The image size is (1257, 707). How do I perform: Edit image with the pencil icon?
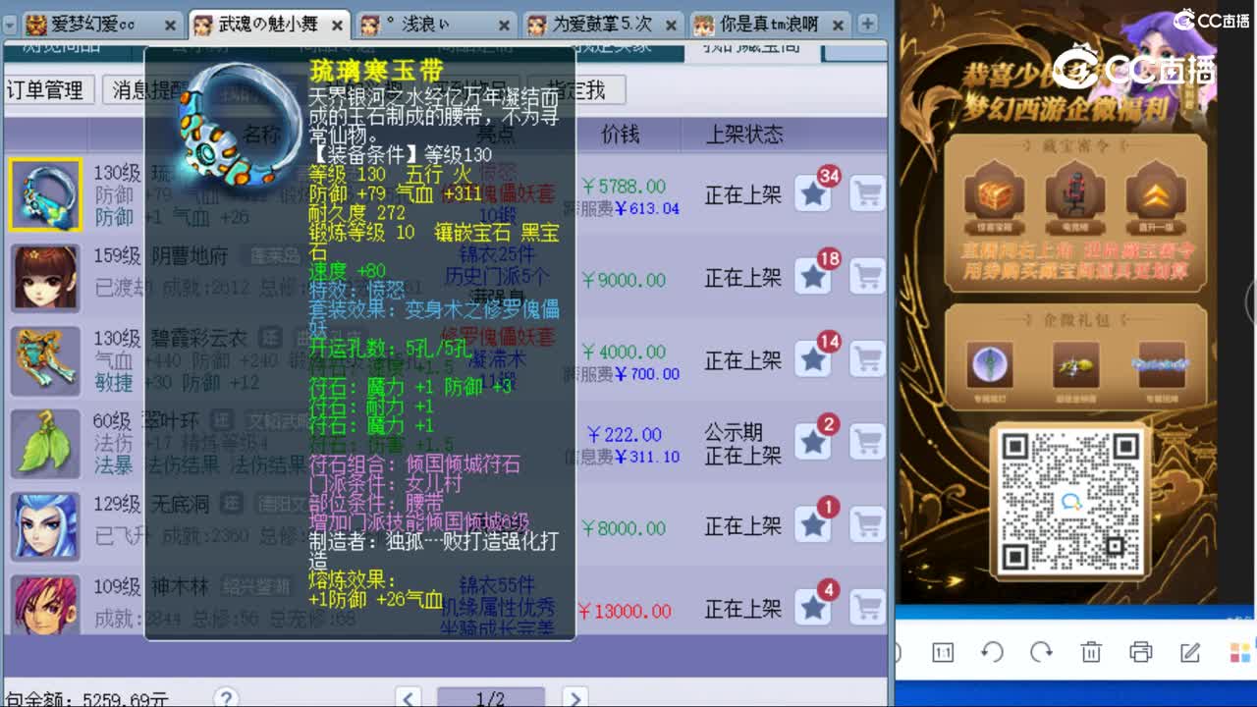point(1189,652)
